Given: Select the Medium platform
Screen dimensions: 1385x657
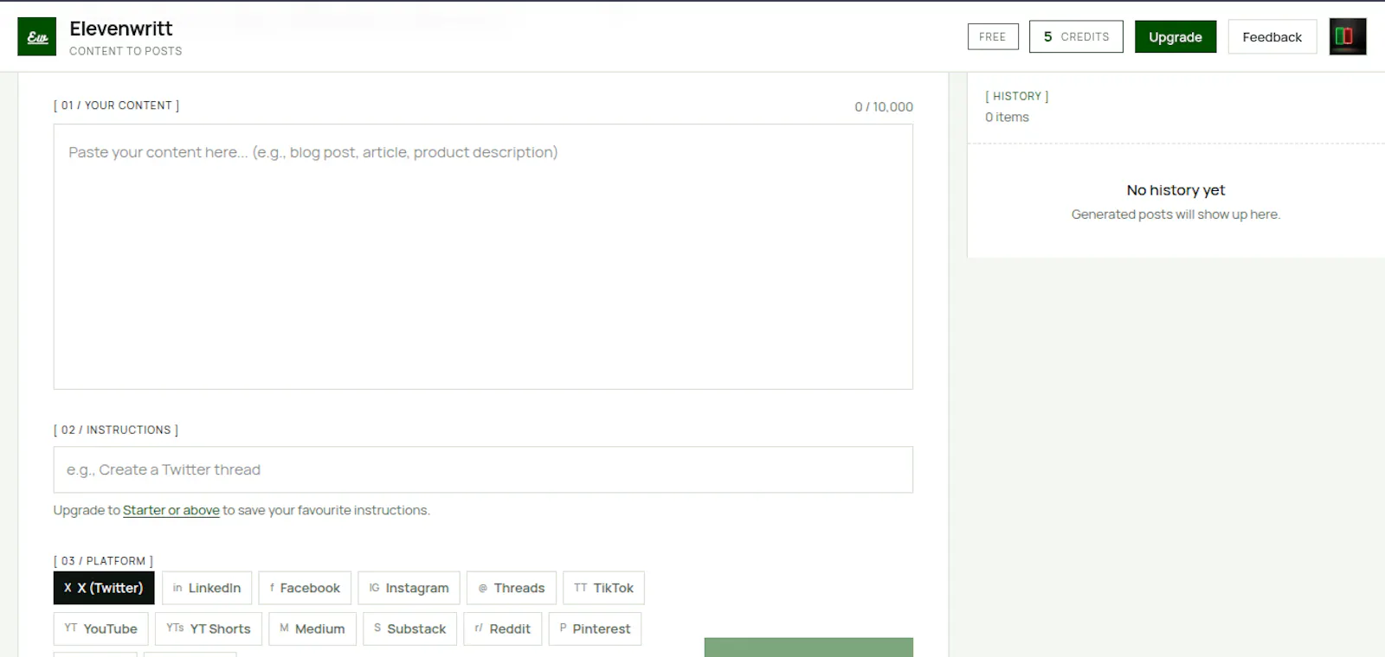Looking at the screenshot, I should pos(312,628).
